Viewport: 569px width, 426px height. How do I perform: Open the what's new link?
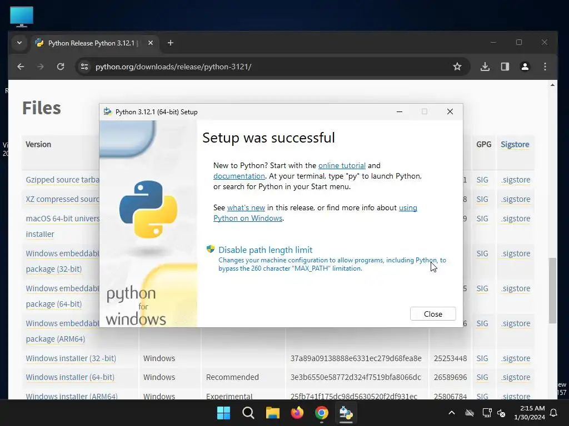[x=246, y=207]
